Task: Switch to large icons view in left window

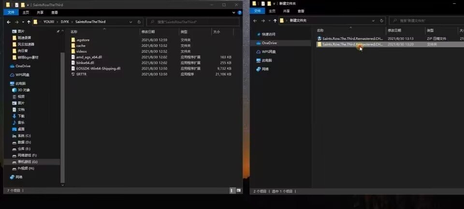Action: [x=238, y=191]
